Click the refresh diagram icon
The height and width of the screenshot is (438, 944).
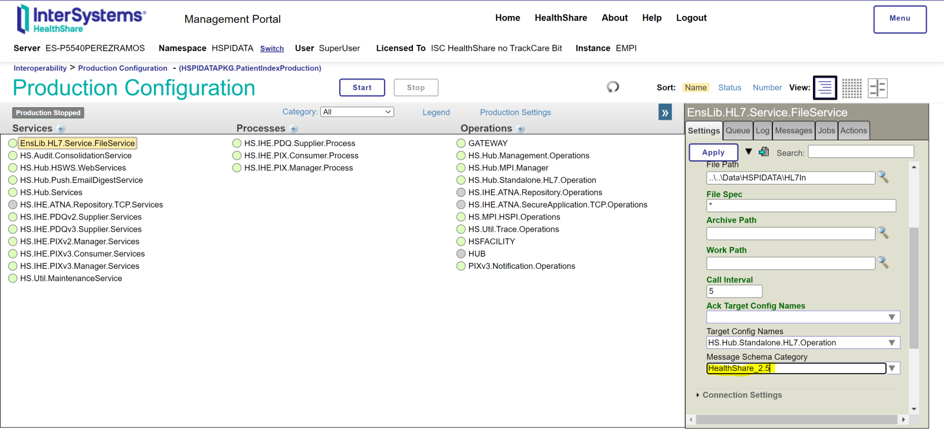[x=613, y=87]
